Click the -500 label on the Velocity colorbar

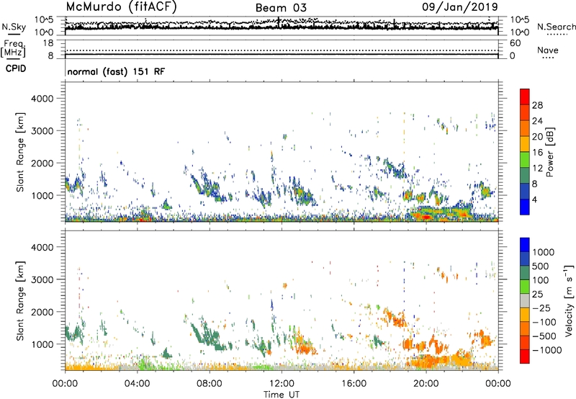coord(544,336)
